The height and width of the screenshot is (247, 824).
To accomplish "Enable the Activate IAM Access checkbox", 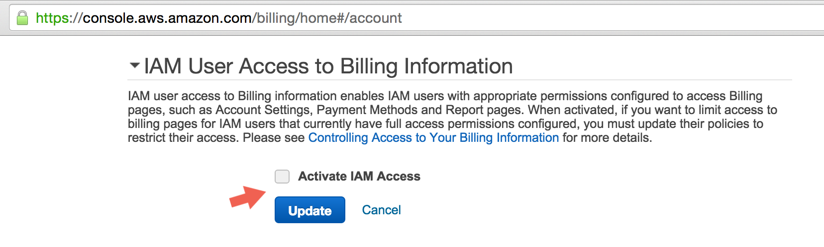I will [282, 177].
